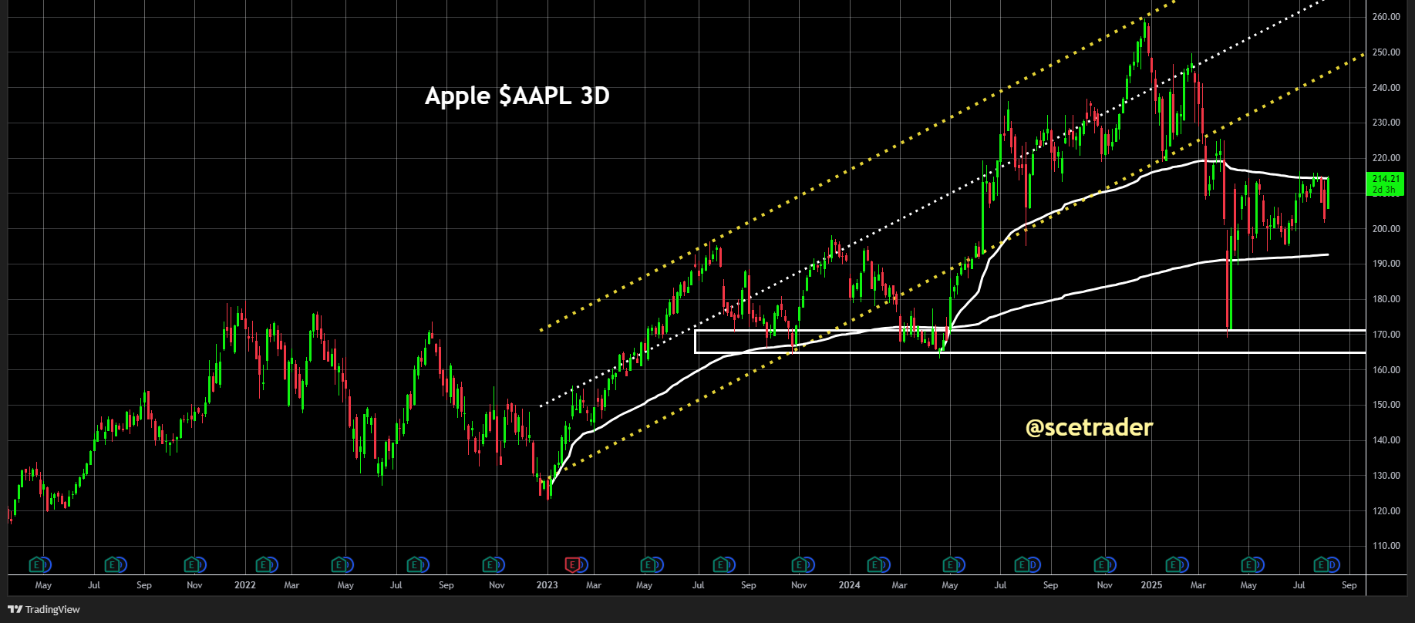1415x623 pixels.
Task: Select the white support zone rectangle drawing
Action: 1029,342
